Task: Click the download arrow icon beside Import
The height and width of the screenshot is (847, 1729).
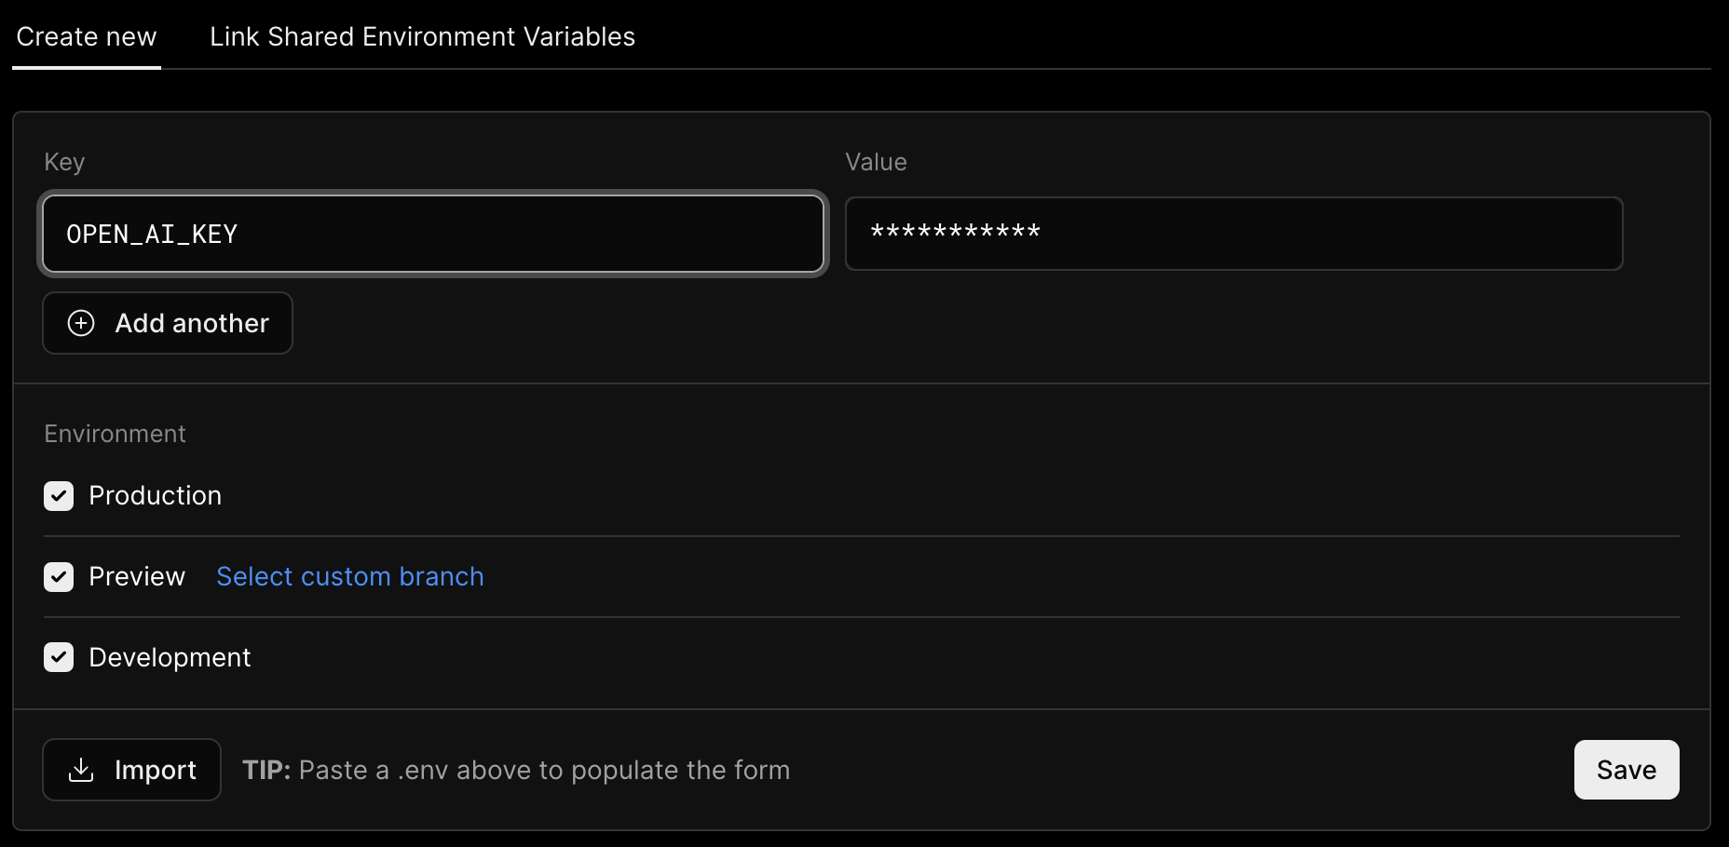Action: tap(81, 770)
